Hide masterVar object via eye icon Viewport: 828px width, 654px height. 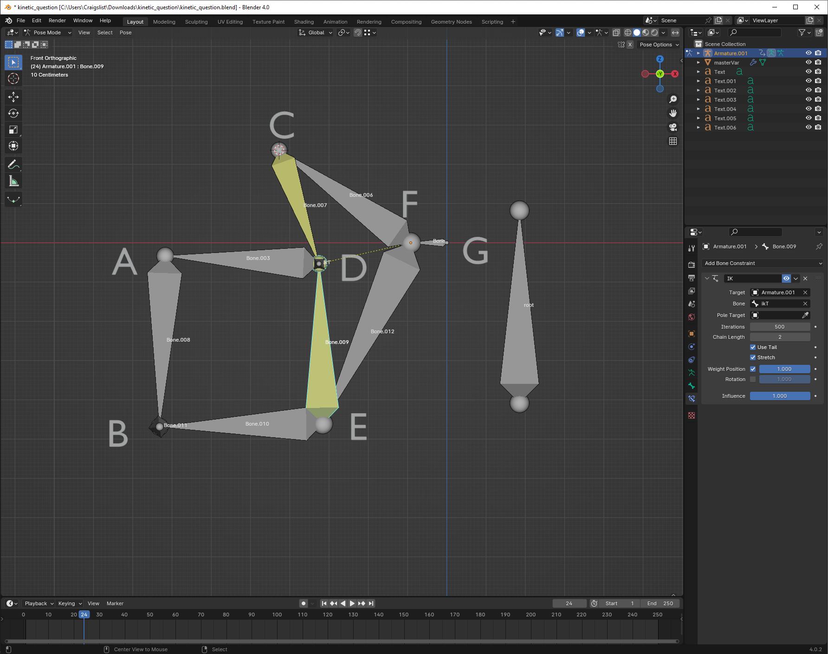[809, 62]
